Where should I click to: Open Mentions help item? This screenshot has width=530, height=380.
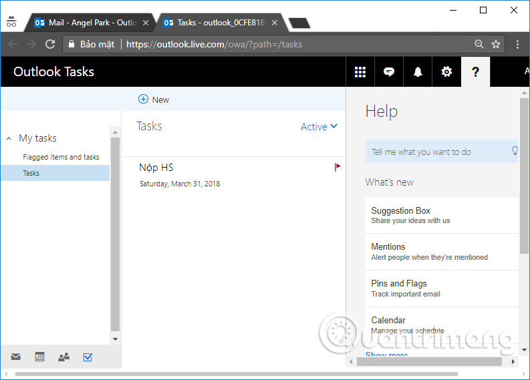pyautogui.click(x=441, y=252)
